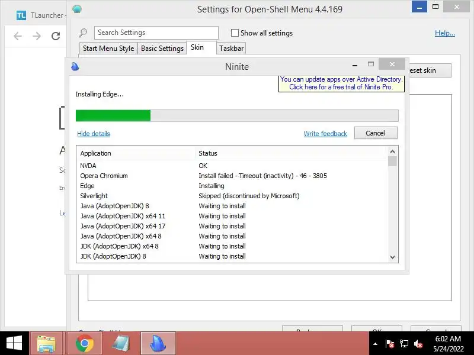Minimize the Ninite window

(355, 64)
